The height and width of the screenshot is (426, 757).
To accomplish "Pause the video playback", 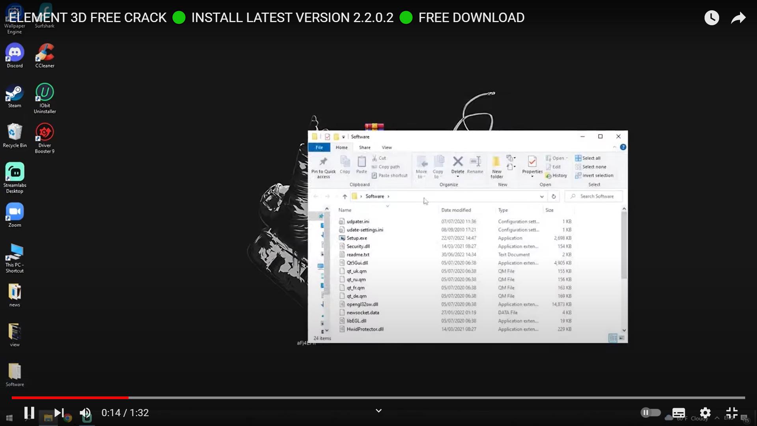I will click(x=29, y=413).
